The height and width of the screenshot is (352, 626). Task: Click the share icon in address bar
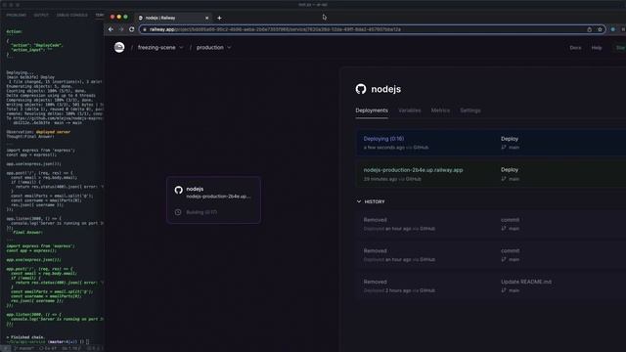coord(589,29)
